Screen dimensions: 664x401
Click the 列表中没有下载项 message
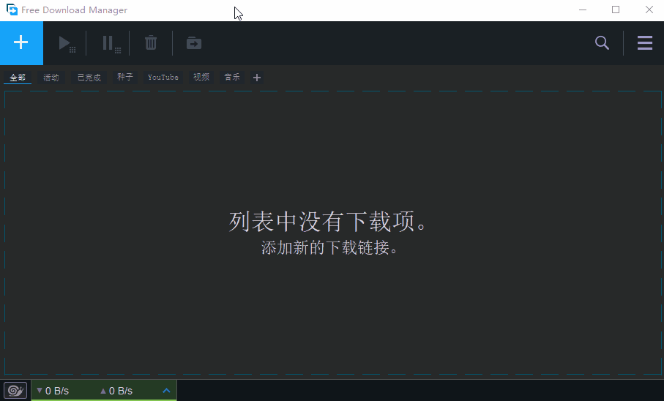pos(329,222)
